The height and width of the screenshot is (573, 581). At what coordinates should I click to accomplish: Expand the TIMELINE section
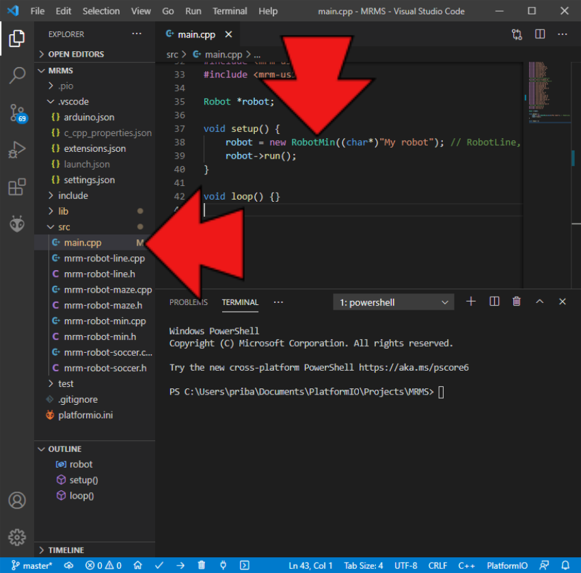click(x=66, y=550)
